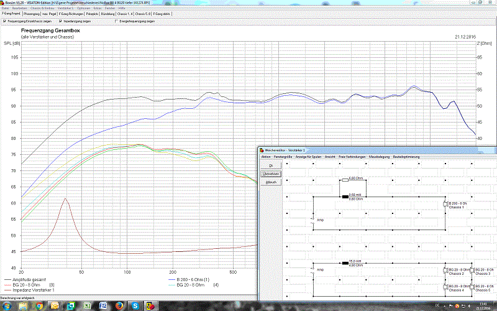Image resolution: width=497 pixels, height=311 pixels.
Task: Open Bauteiloptimierung menu in Weicheneditor
Action: [406, 157]
